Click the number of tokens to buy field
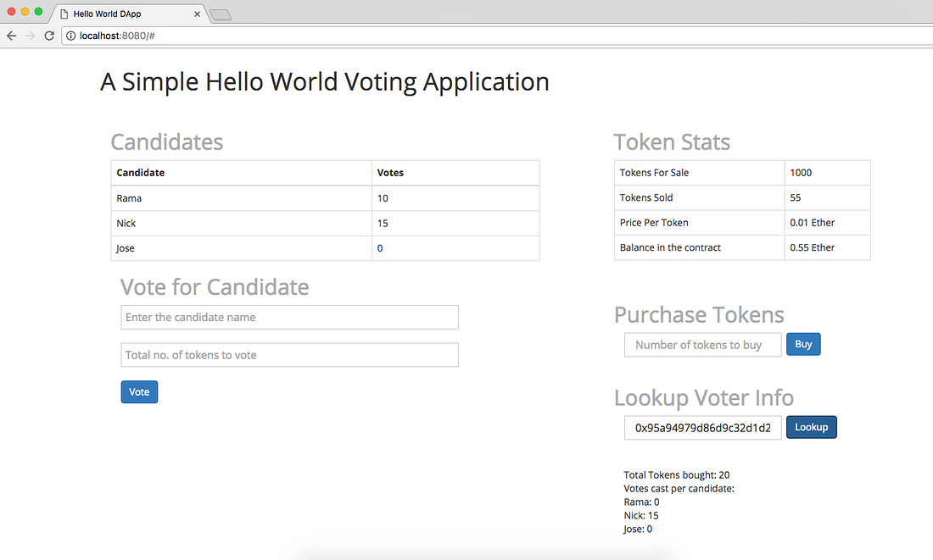This screenshot has height=560, width=933. click(702, 345)
